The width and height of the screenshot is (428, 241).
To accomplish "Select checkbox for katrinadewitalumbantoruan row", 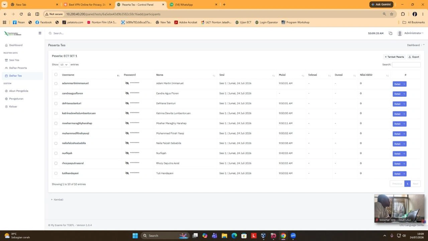I will click(56, 113).
